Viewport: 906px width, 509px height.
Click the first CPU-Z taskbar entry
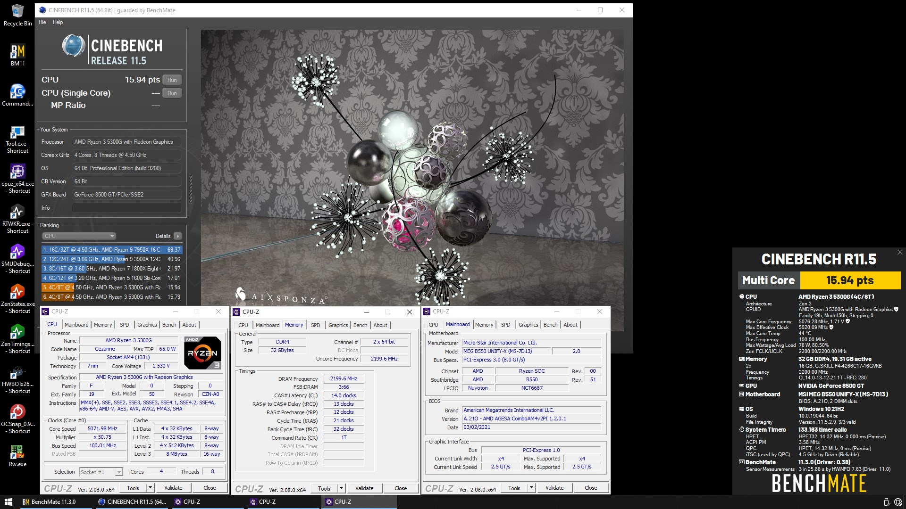coord(208,502)
